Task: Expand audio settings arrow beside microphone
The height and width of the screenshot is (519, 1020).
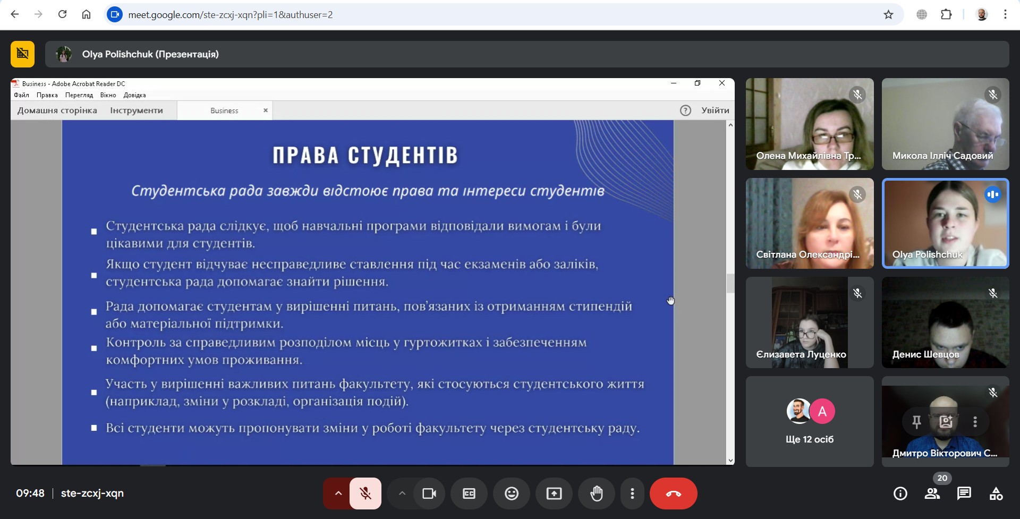Action: 338,494
